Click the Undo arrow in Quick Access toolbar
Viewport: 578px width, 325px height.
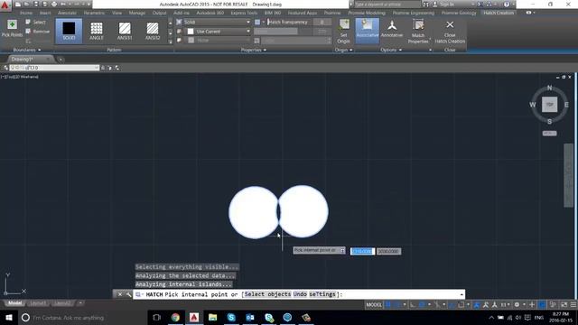click(63, 4)
